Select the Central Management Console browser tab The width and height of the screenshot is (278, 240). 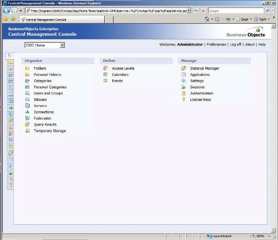62,20
